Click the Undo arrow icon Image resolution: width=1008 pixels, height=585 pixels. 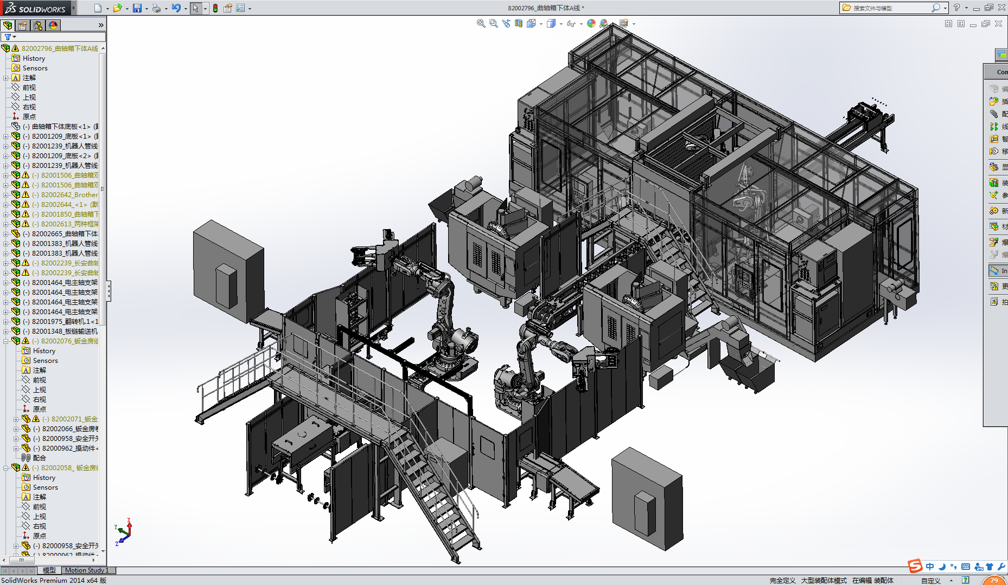pyautogui.click(x=176, y=8)
